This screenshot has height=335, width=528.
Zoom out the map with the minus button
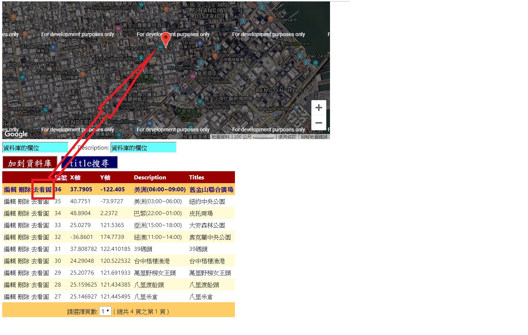click(x=319, y=123)
